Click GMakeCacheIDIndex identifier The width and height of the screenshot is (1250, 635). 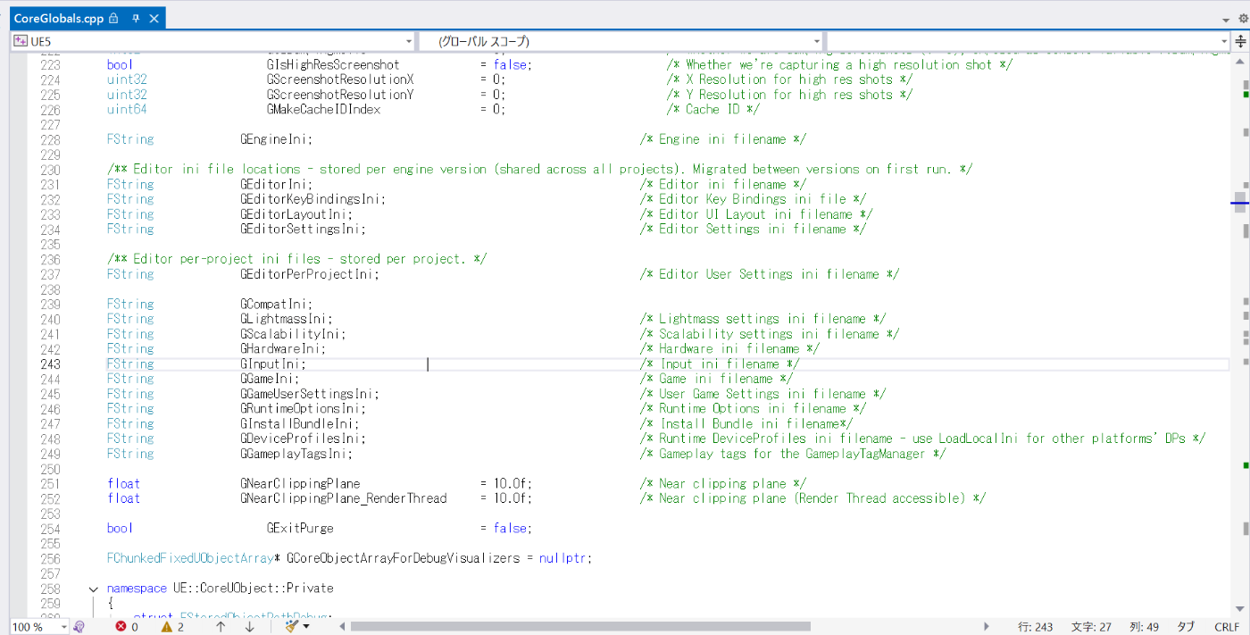[x=323, y=110]
